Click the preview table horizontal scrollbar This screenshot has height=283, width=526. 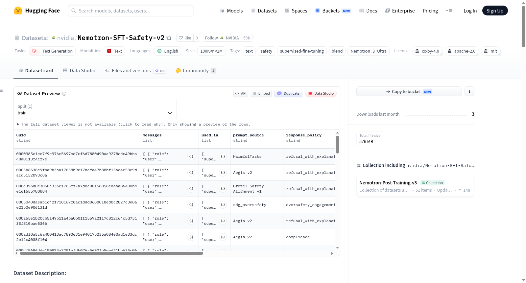coord(111,253)
